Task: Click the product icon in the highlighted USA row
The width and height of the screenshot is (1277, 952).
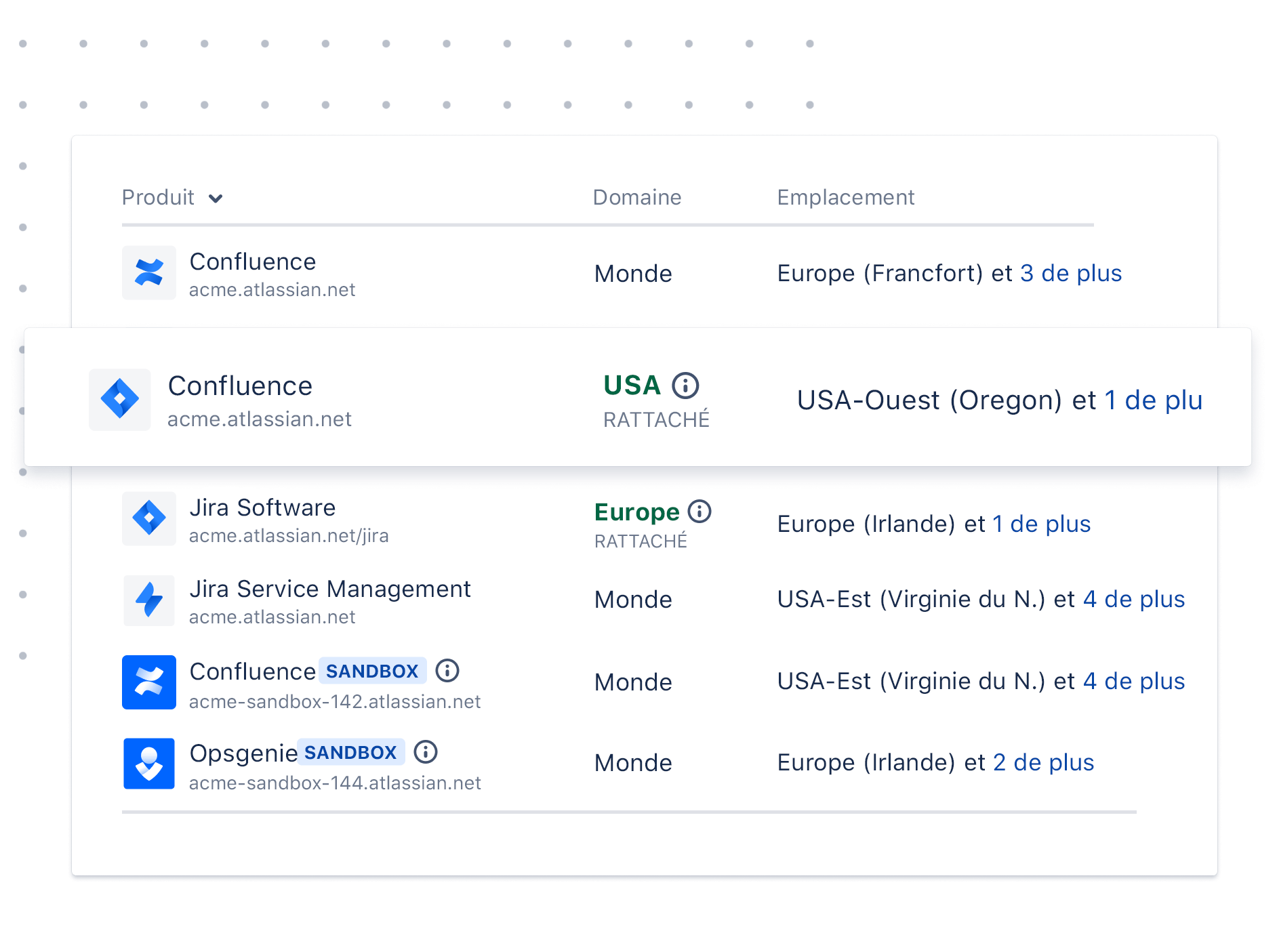Action: click(x=120, y=400)
